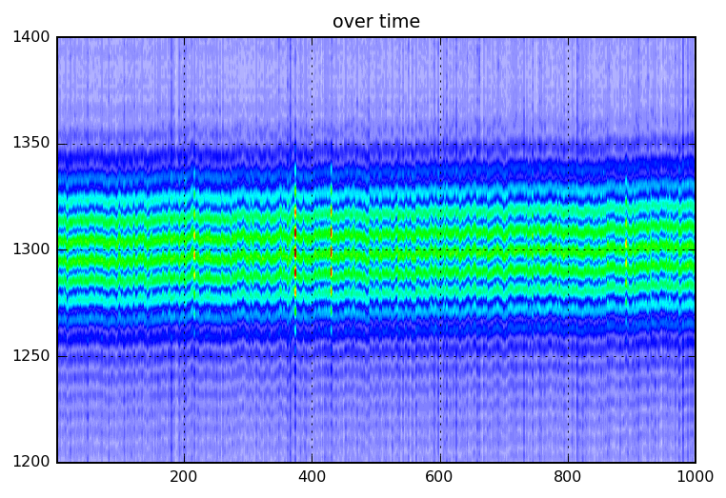Click gridline crossing of 800 and 1350
The width and height of the screenshot is (726, 498).
(x=568, y=144)
